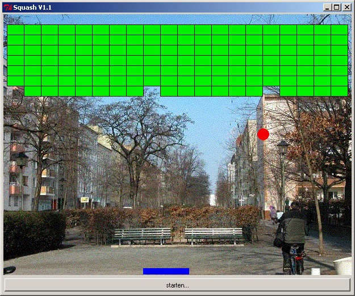Click the street lamp on the left side
Viewport: 355px width, 296px height.
pyautogui.click(x=22, y=170)
